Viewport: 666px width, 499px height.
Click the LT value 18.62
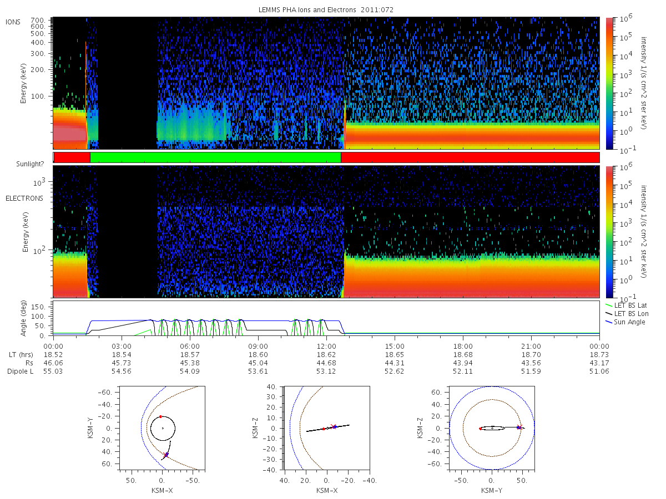[326, 354]
